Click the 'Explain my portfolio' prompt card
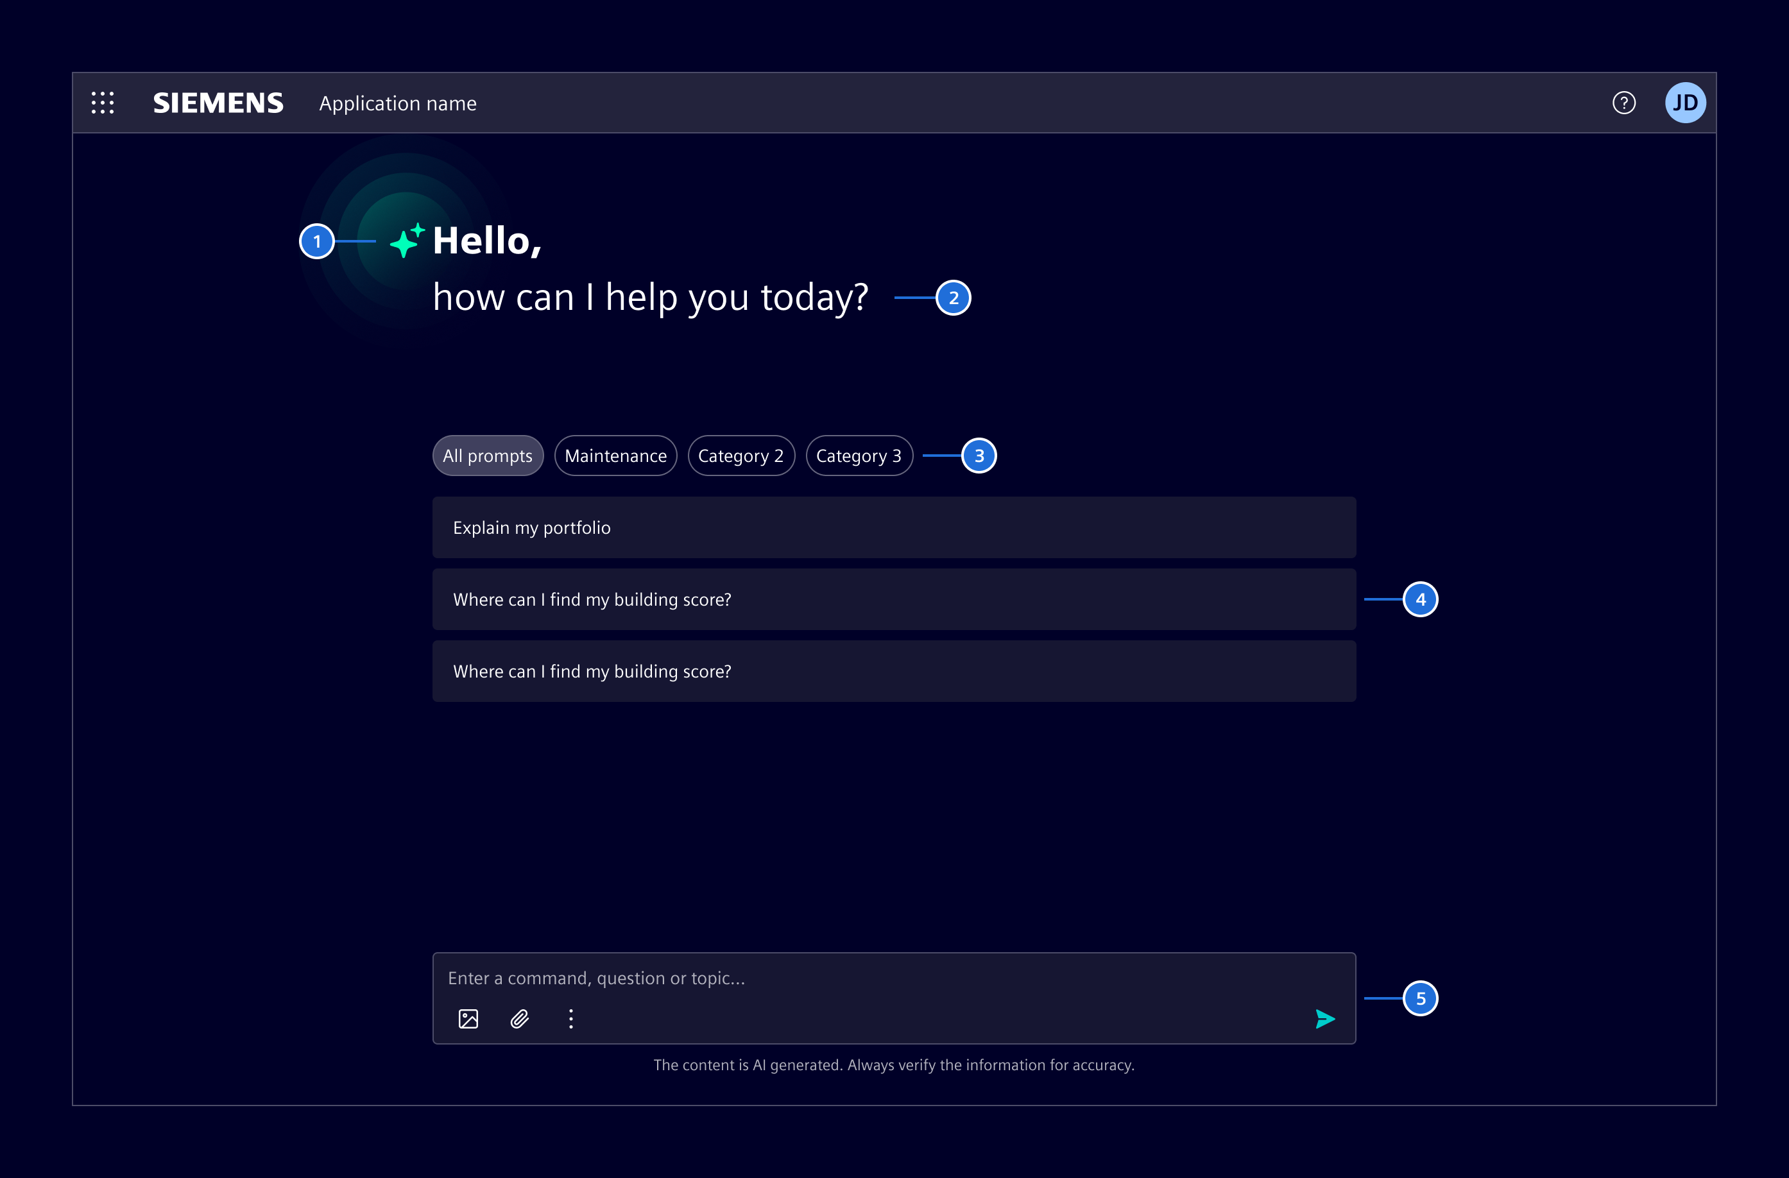The image size is (1789, 1178). [x=894, y=527]
